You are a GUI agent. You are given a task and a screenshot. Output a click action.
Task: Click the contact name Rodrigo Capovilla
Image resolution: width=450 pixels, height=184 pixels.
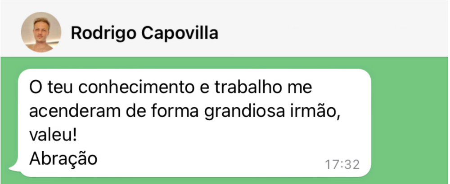point(144,33)
